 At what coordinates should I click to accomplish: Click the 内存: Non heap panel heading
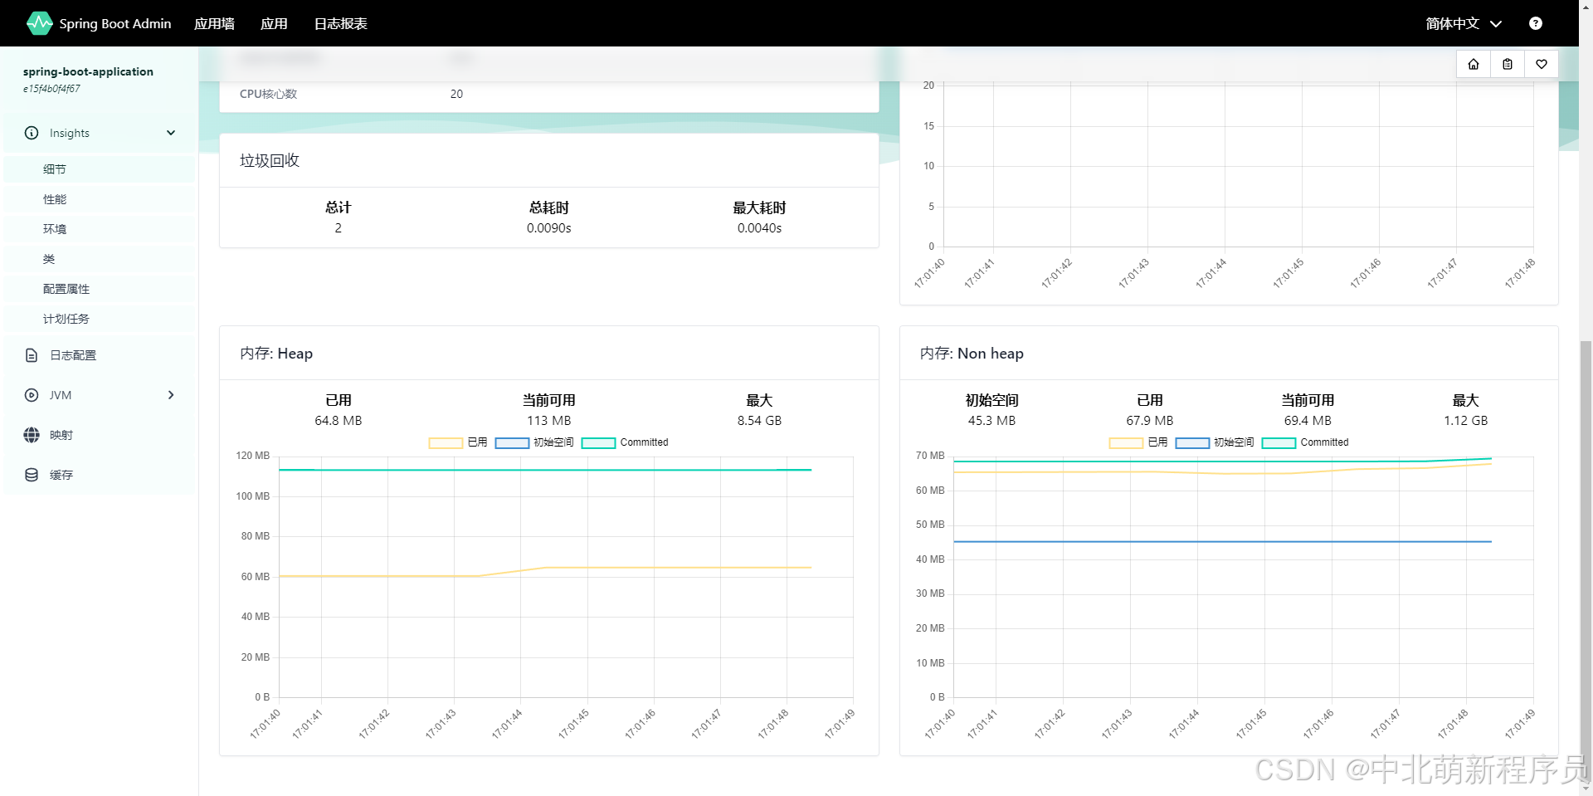click(972, 354)
